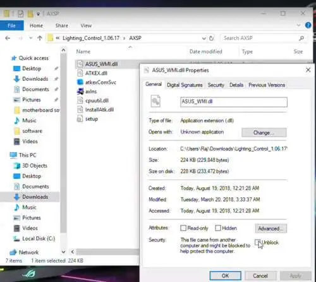This screenshot has width=316, height=282.
Task: Open the software folder in sidebar
Action: (28, 131)
